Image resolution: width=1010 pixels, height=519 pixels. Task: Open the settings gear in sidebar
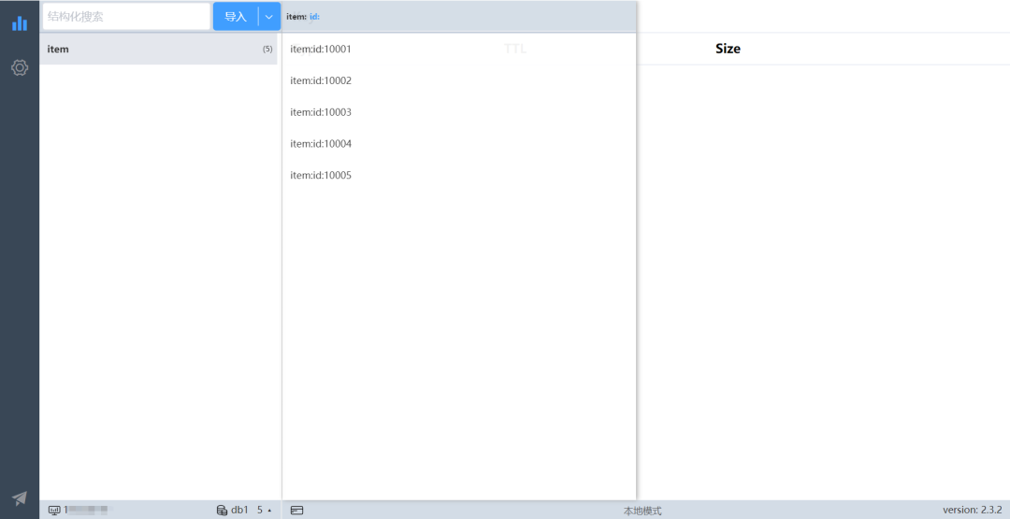(x=20, y=67)
